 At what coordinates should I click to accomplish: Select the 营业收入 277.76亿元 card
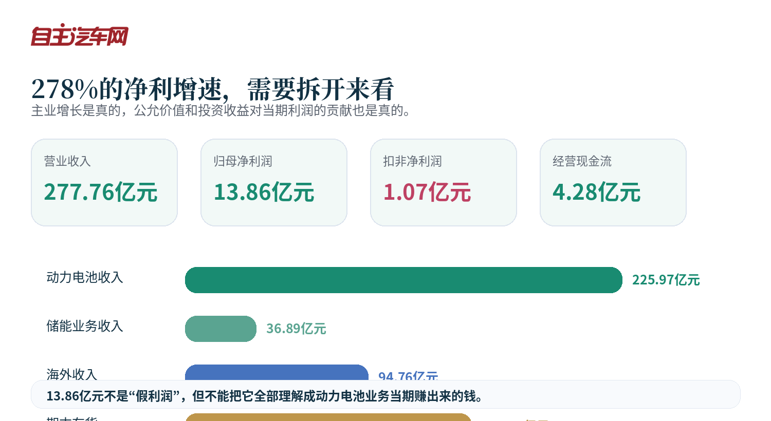tap(104, 182)
